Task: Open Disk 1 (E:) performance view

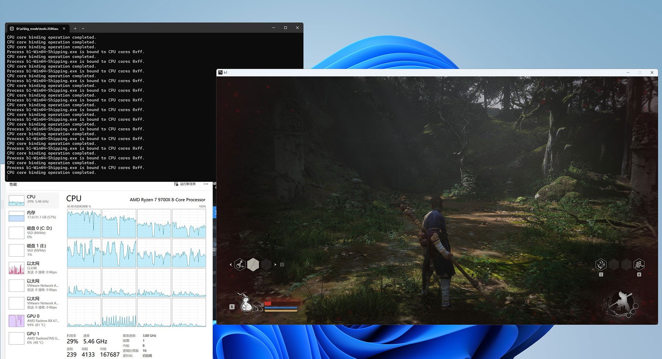Action: coord(33,250)
